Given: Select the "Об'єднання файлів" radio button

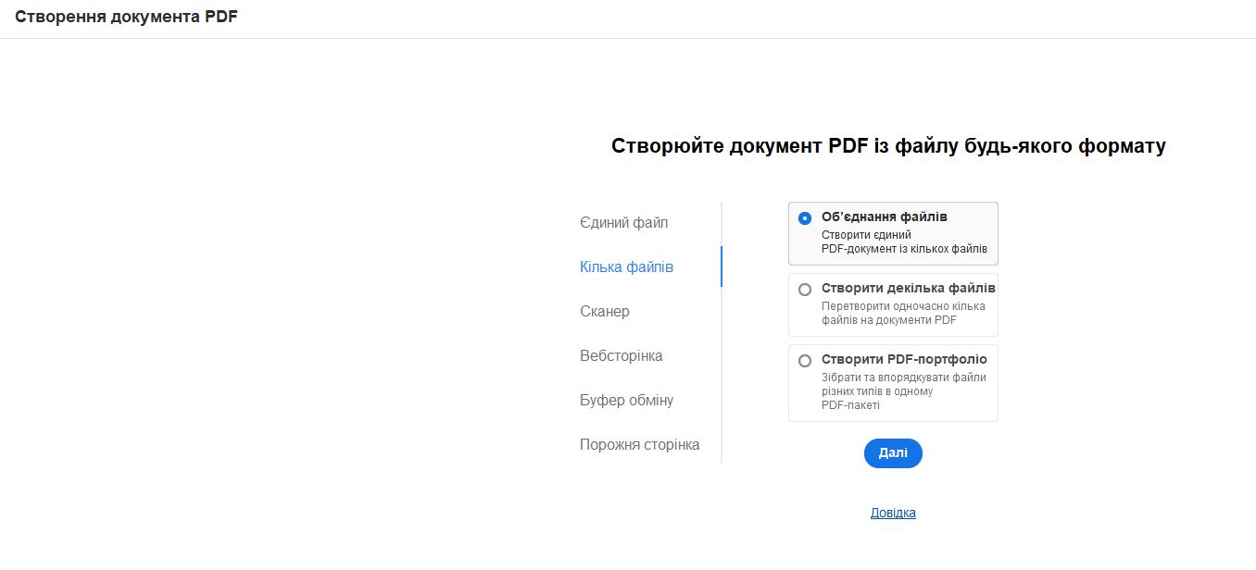Looking at the screenshot, I should tap(805, 218).
